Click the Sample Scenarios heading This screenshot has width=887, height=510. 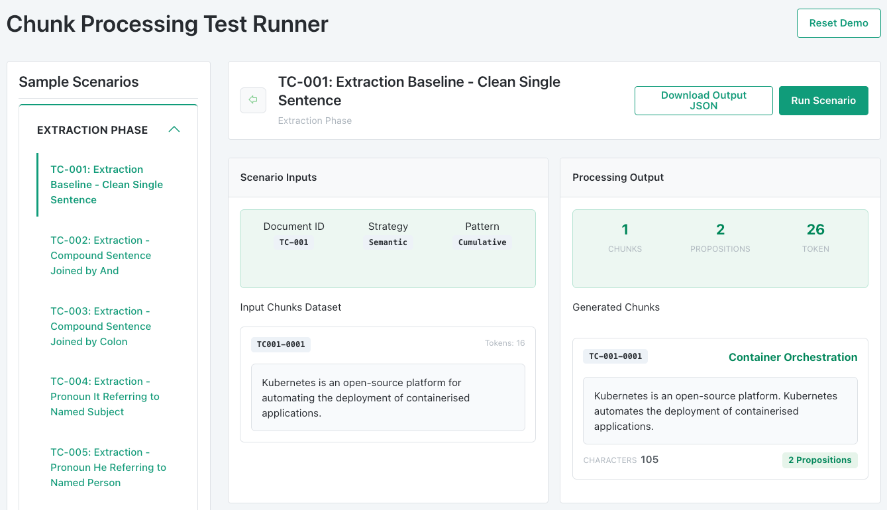click(79, 82)
